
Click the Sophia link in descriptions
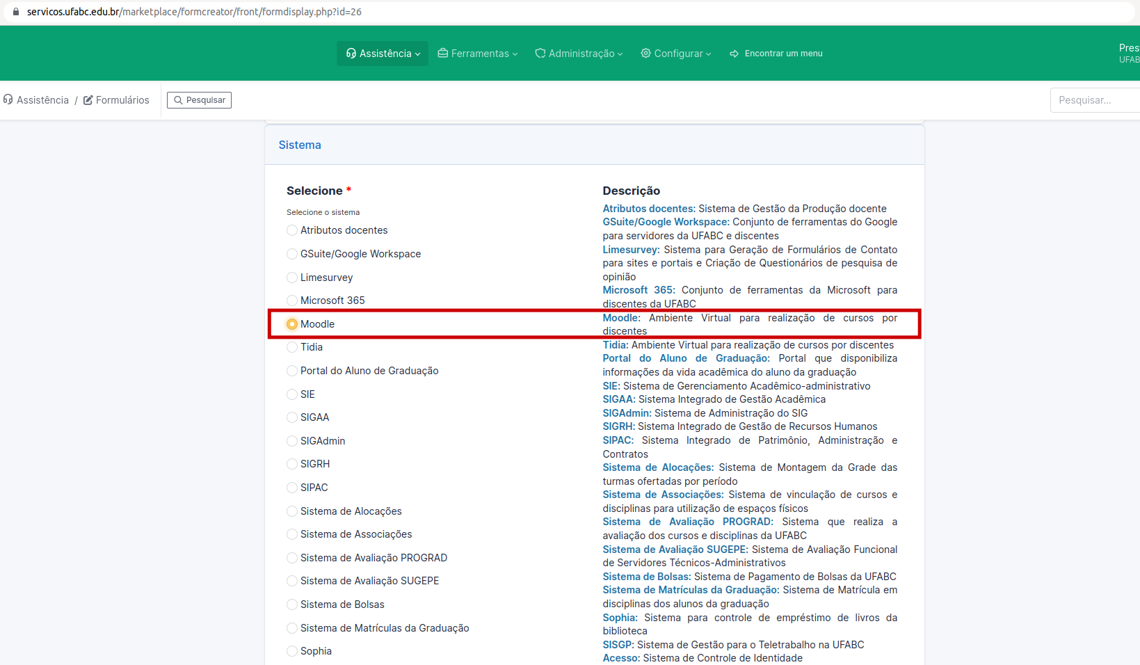coord(618,618)
